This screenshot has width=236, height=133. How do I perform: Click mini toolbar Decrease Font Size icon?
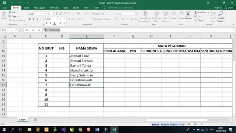(x=64, y=23)
